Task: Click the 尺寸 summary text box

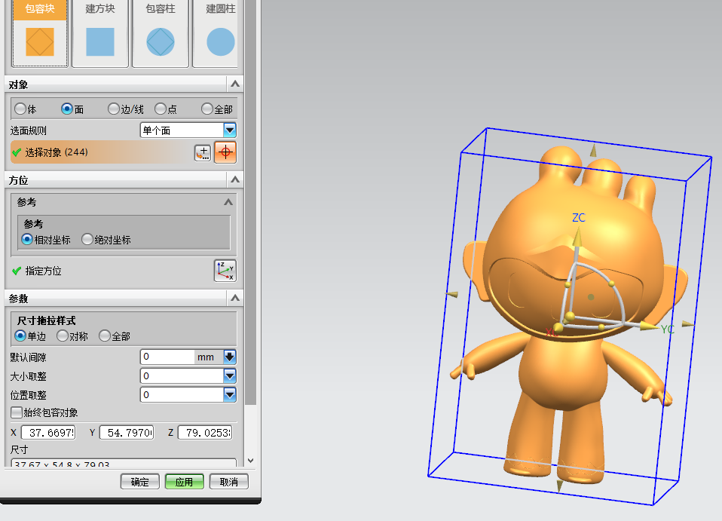Action: point(124,462)
